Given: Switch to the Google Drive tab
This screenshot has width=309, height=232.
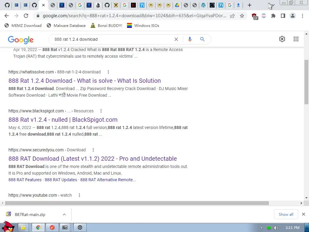Looking at the screenshot, I should [177, 5].
